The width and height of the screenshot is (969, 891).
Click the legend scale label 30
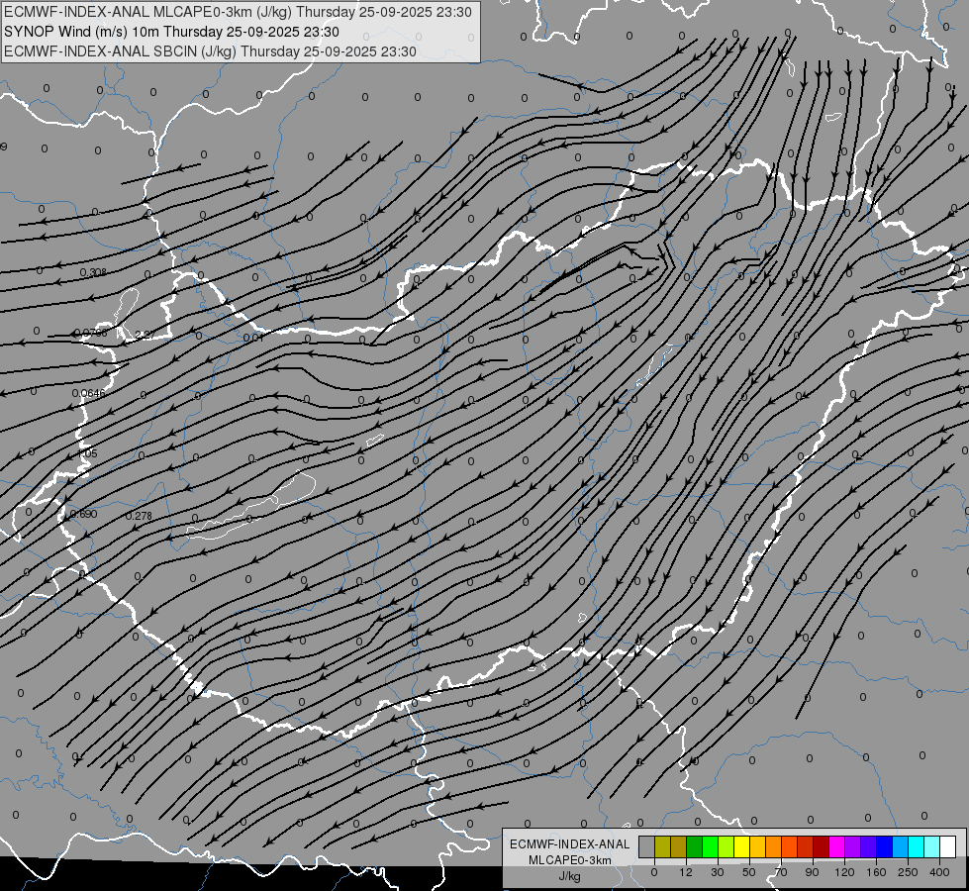point(718,872)
